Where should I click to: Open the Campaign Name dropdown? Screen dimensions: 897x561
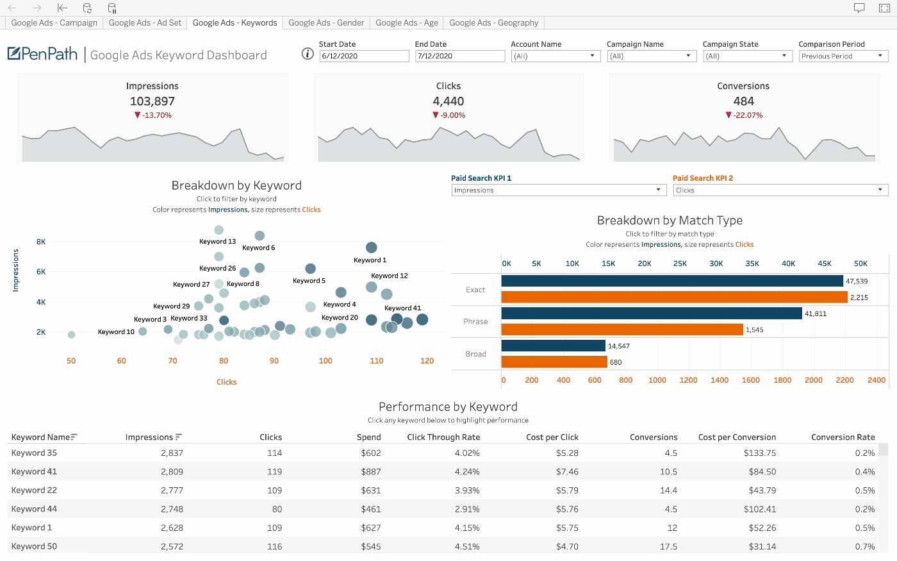(x=652, y=56)
